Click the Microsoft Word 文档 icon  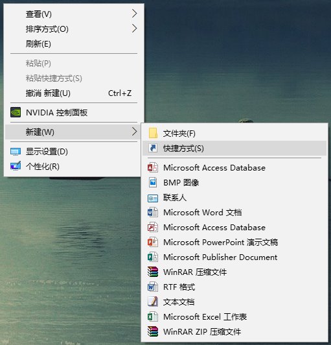(x=153, y=213)
